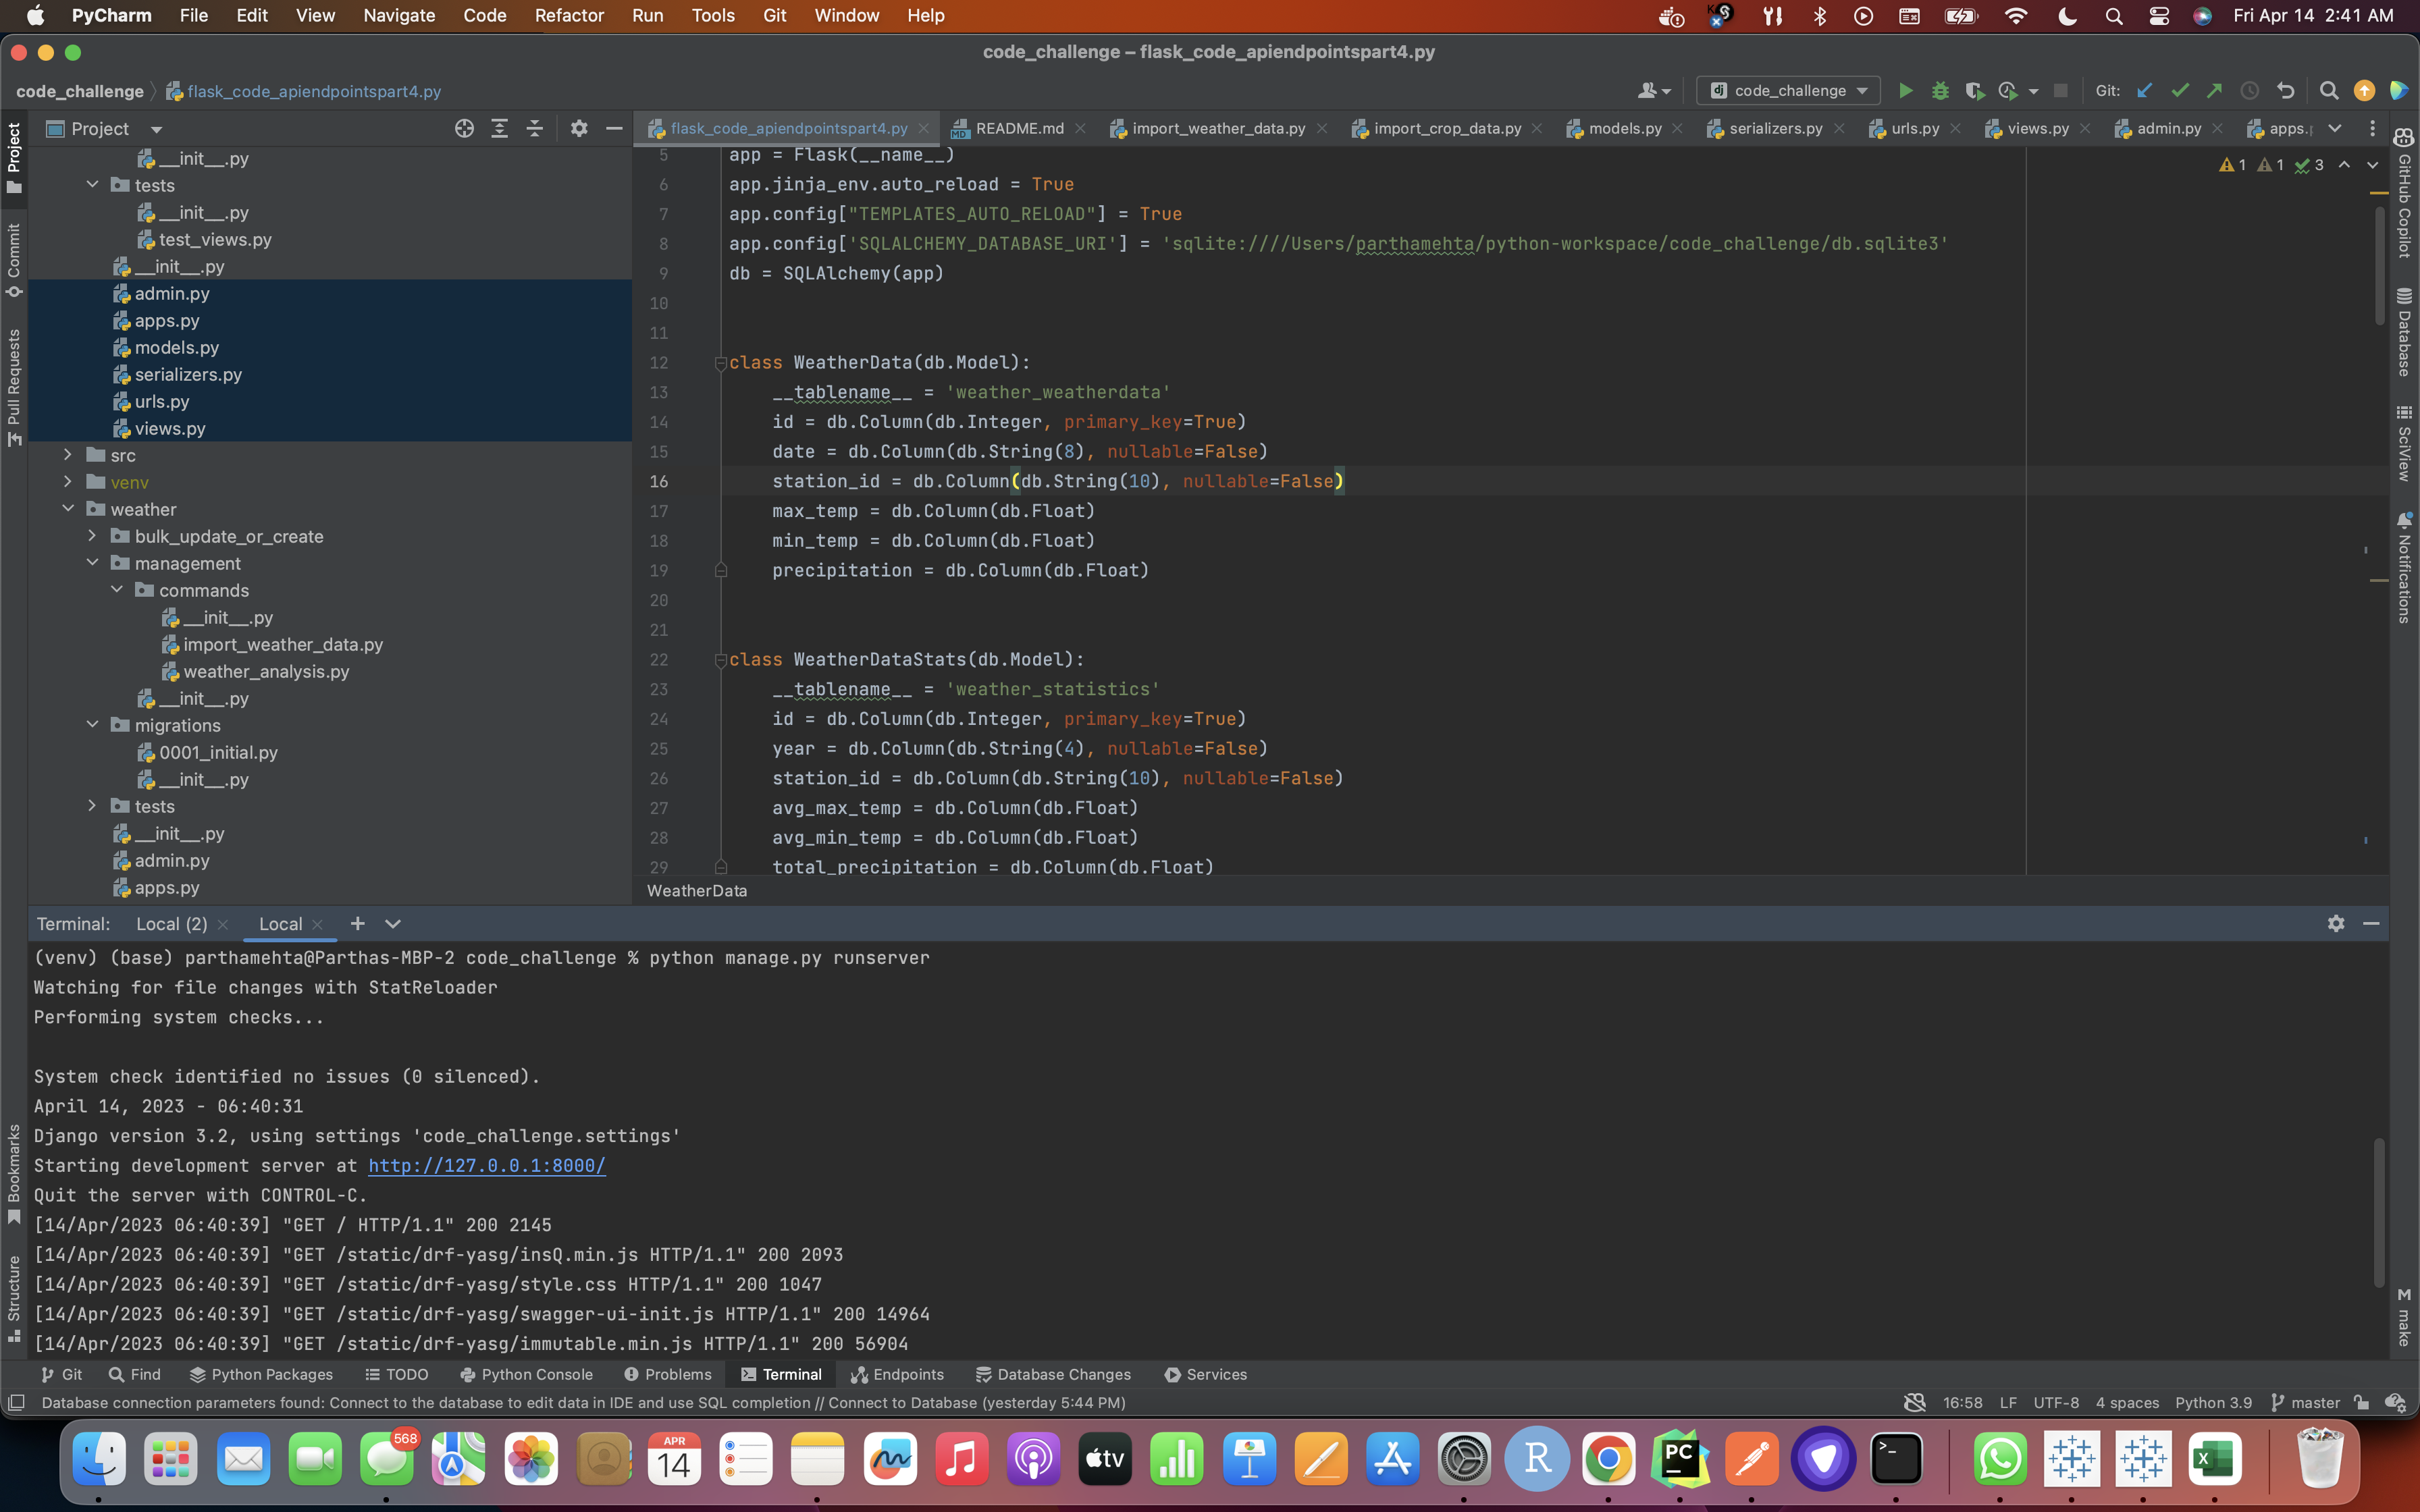
Task: Click Collapse All icon in Project panel
Action: point(535,128)
